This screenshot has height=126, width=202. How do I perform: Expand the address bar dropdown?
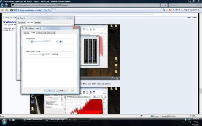click(159, 5)
